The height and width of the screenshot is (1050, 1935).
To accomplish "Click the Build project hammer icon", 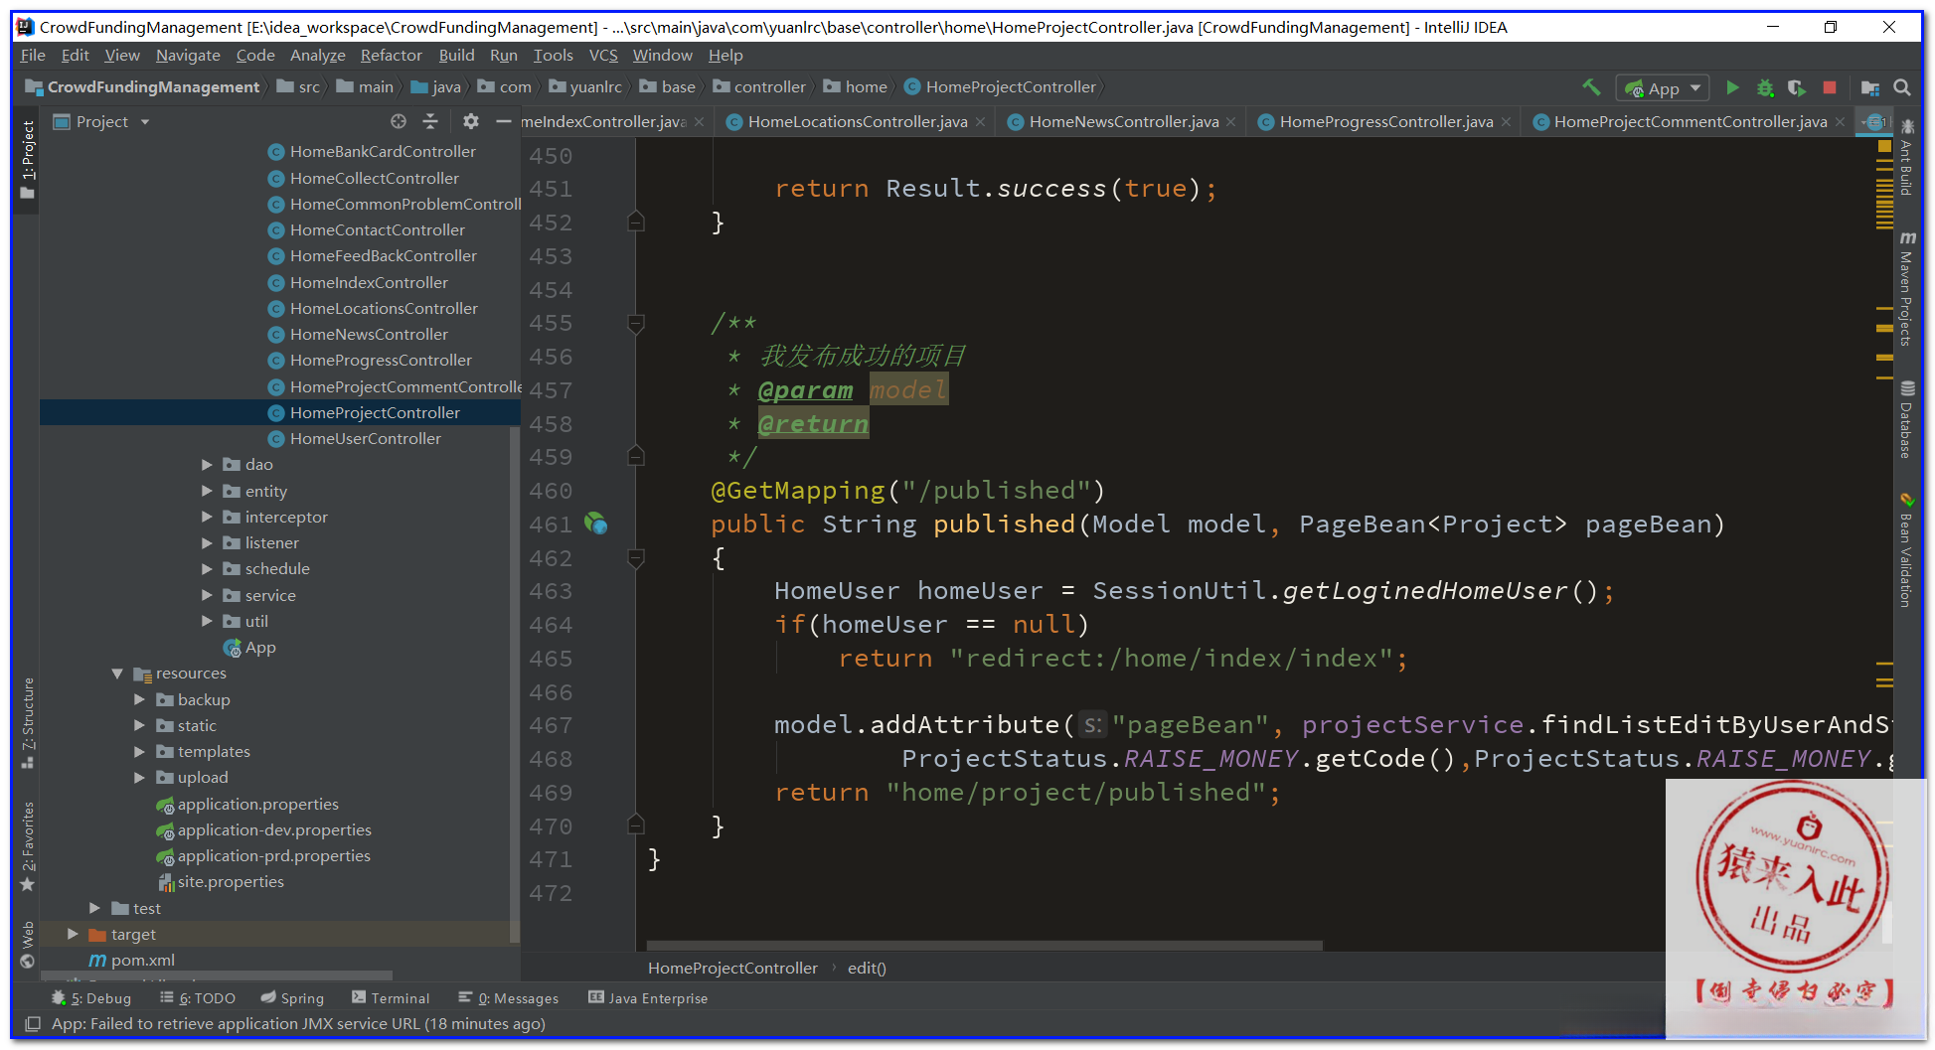I will (x=1591, y=87).
